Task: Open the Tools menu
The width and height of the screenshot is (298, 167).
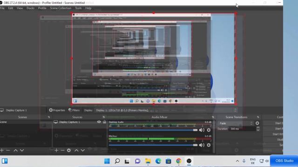Action: (78, 8)
